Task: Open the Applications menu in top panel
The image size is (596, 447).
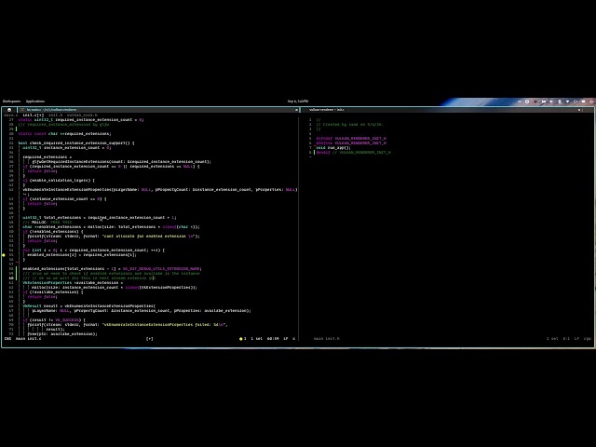Action: 35,102
